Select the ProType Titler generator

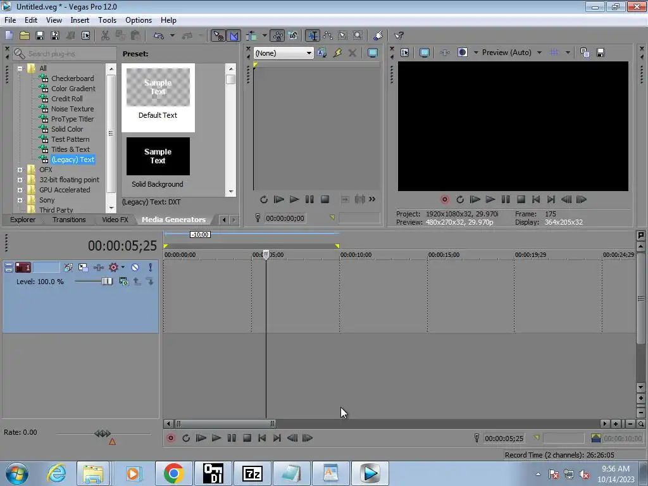tap(72, 118)
